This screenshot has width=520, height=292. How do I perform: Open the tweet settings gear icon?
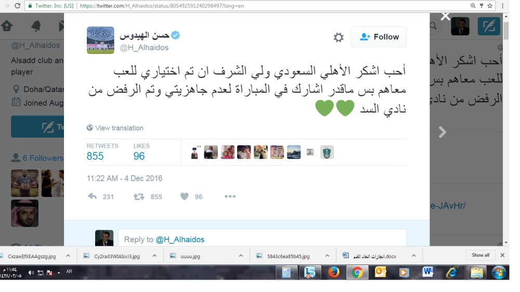(x=339, y=37)
